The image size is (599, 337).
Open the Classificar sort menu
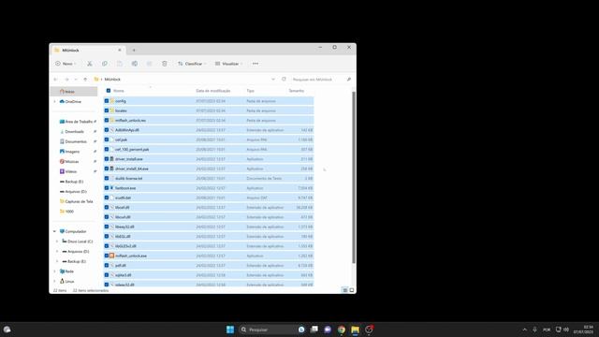pos(192,64)
